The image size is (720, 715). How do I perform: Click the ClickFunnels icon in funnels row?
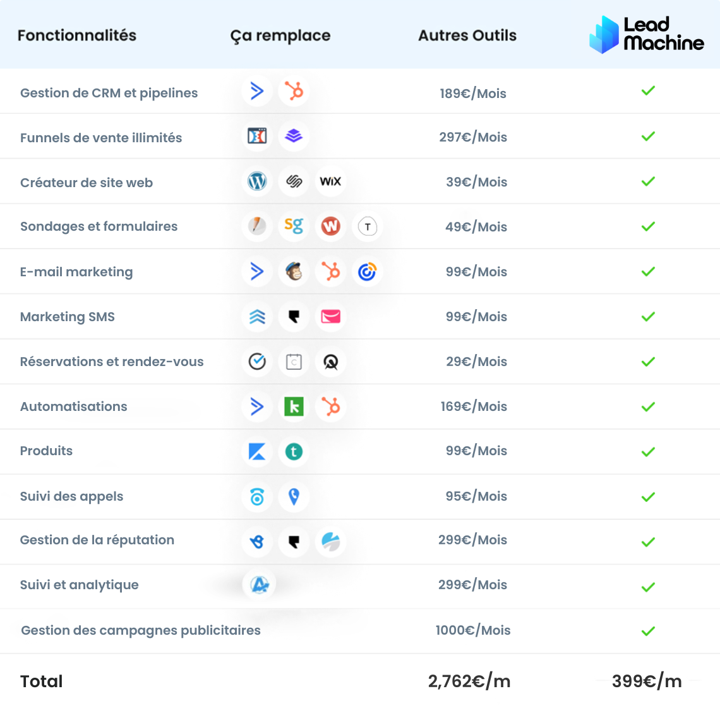tap(257, 136)
